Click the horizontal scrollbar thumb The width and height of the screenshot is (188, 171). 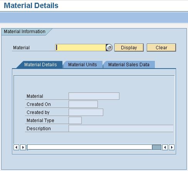click(157, 147)
